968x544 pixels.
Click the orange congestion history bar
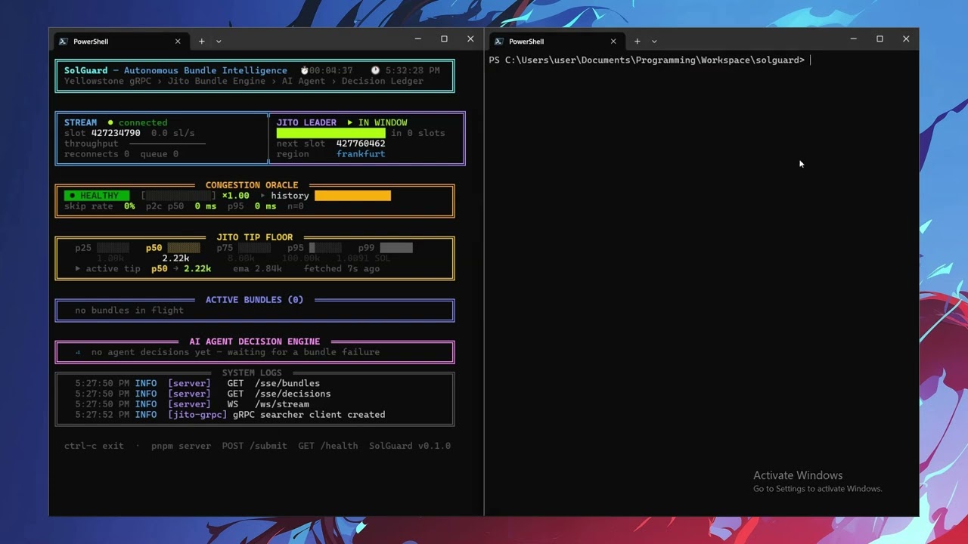point(352,196)
